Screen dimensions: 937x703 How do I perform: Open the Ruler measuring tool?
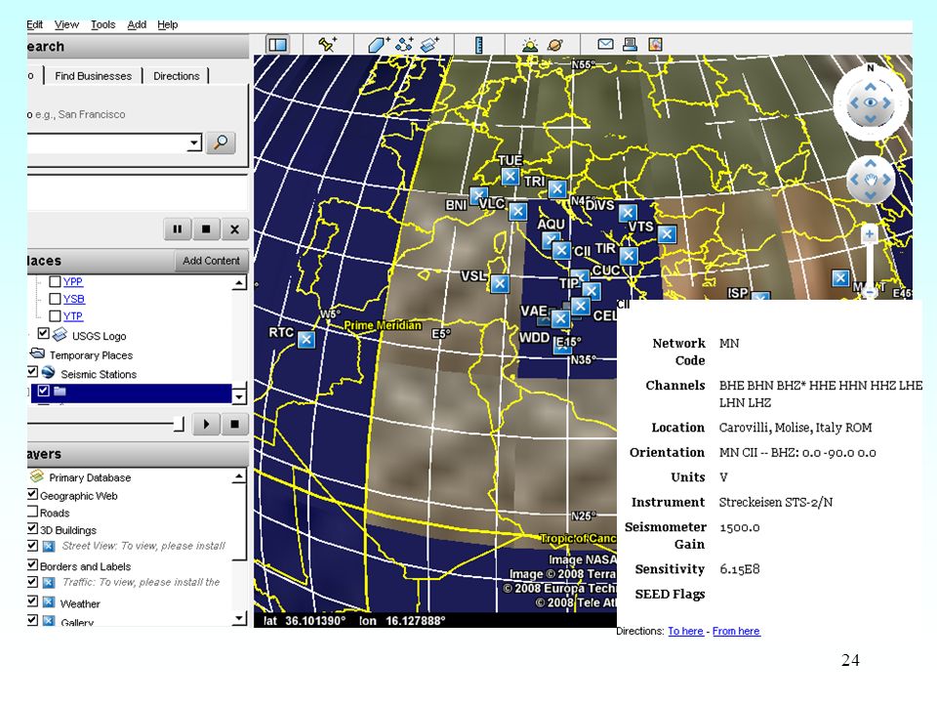pyautogui.click(x=478, y=45)
